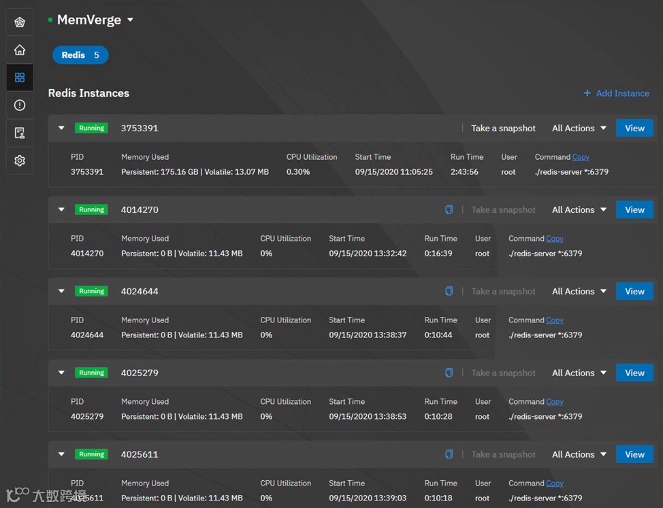The height and width of the screenshot is (508, 663).
Task: Collapse the details of instance 4025279
Action: 61,373
